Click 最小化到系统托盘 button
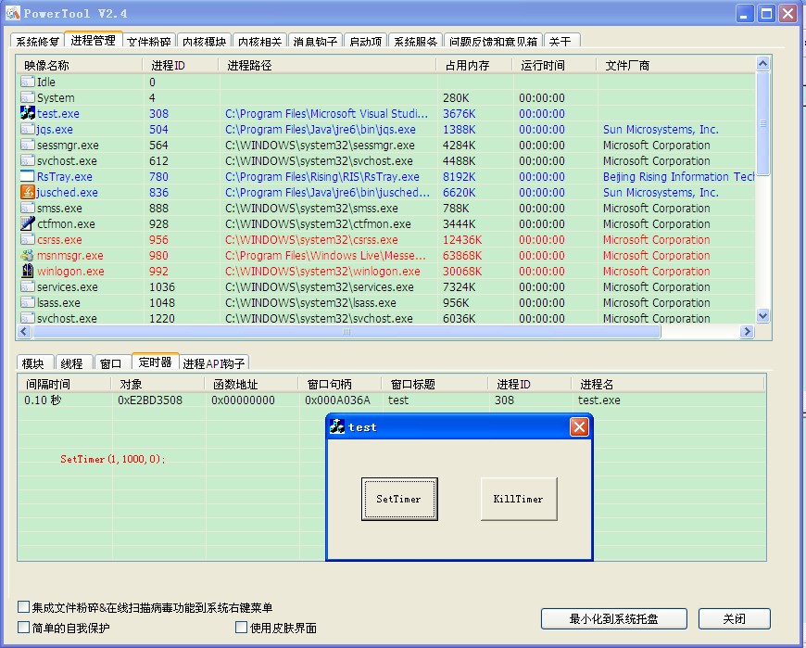Viewport: 806px width, 648px height. [x=613, y=618]
